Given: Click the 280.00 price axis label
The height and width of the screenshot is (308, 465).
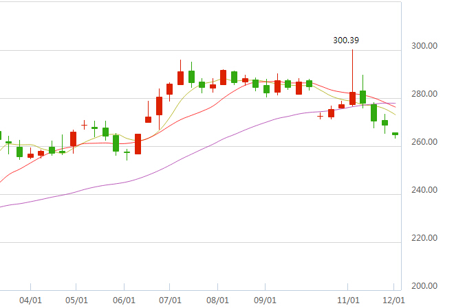Looking at the screenshot, I should 423,94.
